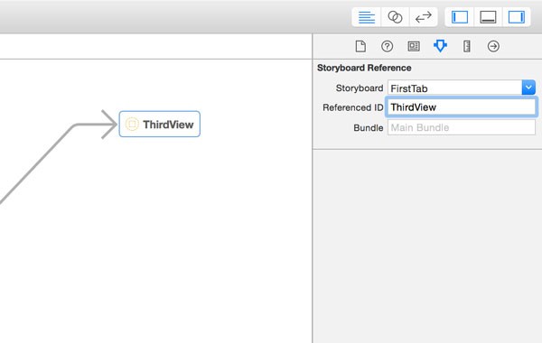Click the Bundle label
Screen dimensions: 542x343
coord(369,128)
